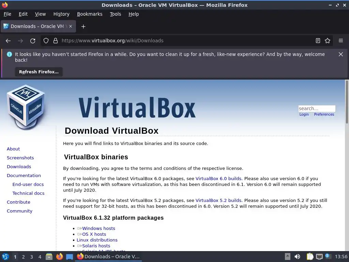View site security padlock info

(x=56, y=41)
